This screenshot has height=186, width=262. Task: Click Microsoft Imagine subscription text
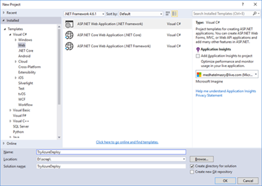point(209,82)
